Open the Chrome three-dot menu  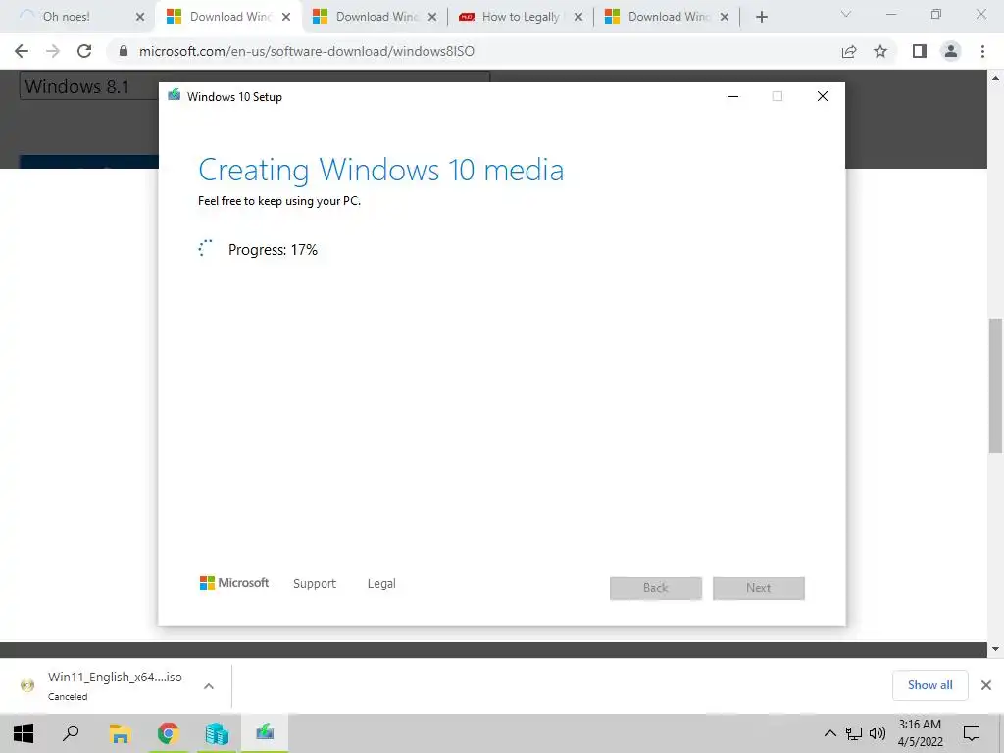982,51
